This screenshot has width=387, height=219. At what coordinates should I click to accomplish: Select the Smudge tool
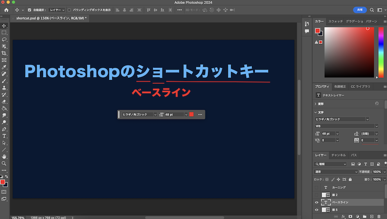pos(4,115)
